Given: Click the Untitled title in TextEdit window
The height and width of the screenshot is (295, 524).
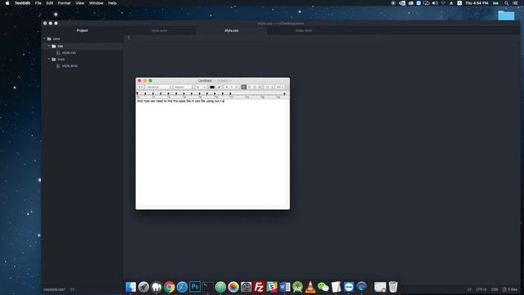Looking at the screenshot, I should [x=205, y=80].
